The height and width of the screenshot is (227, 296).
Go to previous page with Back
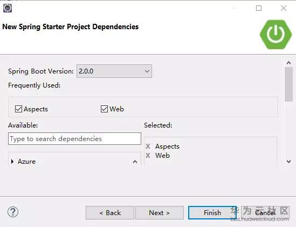pos(110,213)
